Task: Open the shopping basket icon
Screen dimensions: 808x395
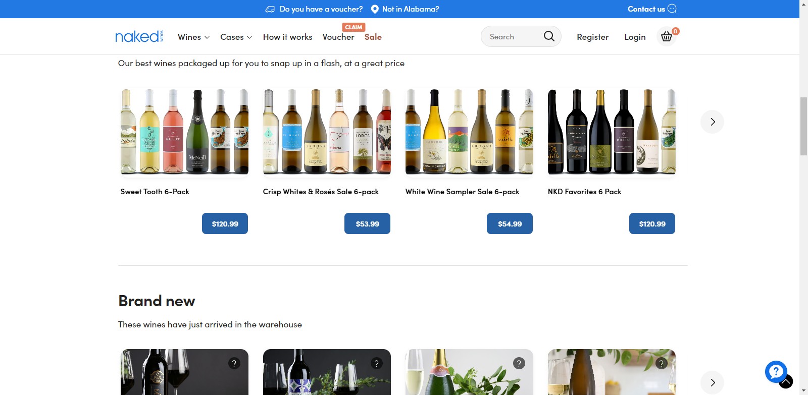Action: point(667,37)
